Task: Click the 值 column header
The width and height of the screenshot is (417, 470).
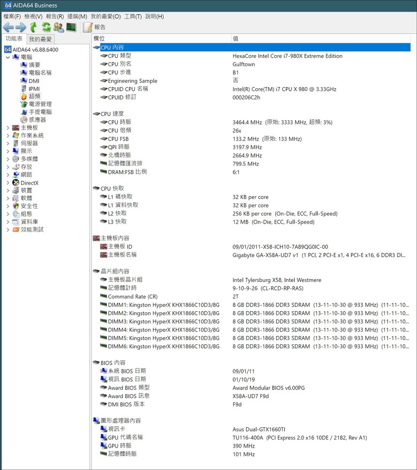Action: pyautogui.click(x=321, y=38)
